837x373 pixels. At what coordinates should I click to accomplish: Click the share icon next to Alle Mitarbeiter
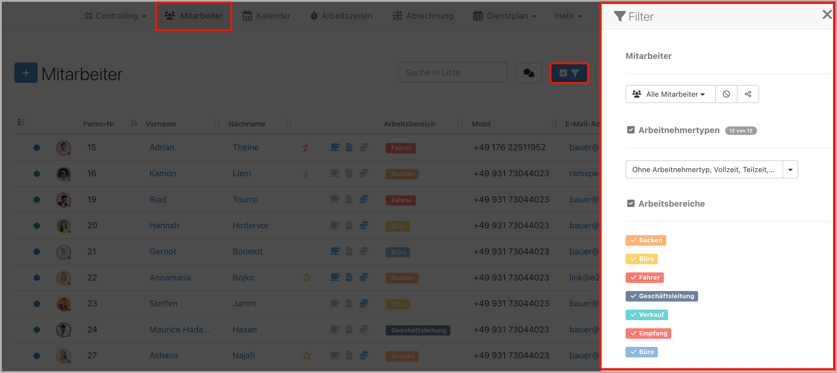tap(748, 94)
